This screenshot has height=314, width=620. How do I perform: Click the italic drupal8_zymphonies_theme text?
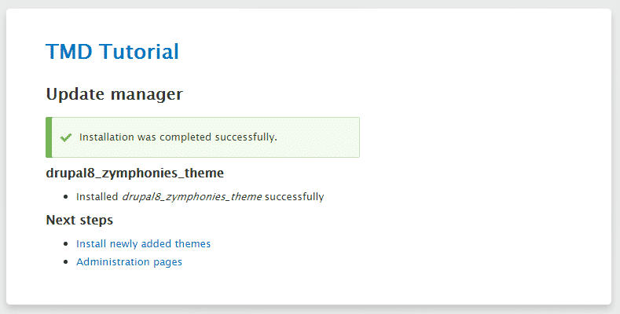point(192,197)
